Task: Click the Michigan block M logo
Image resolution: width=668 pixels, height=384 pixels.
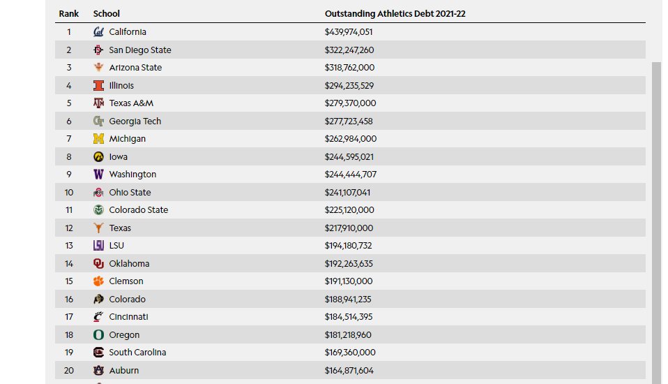Action: tap(98, 139)
